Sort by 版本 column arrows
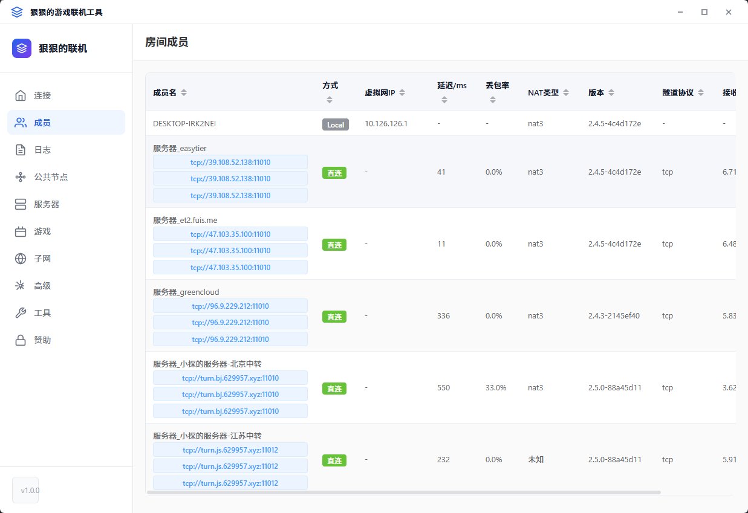 pyautogui.click(x=611, y=92)
